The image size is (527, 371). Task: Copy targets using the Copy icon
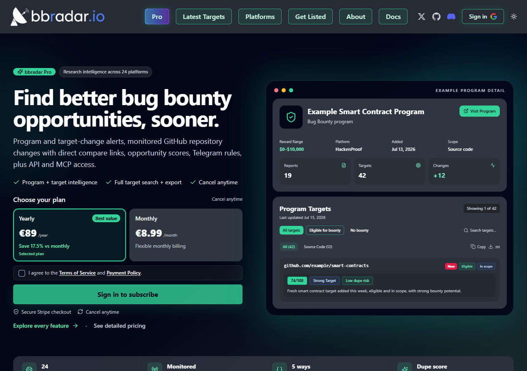click(x=478, y=247)
